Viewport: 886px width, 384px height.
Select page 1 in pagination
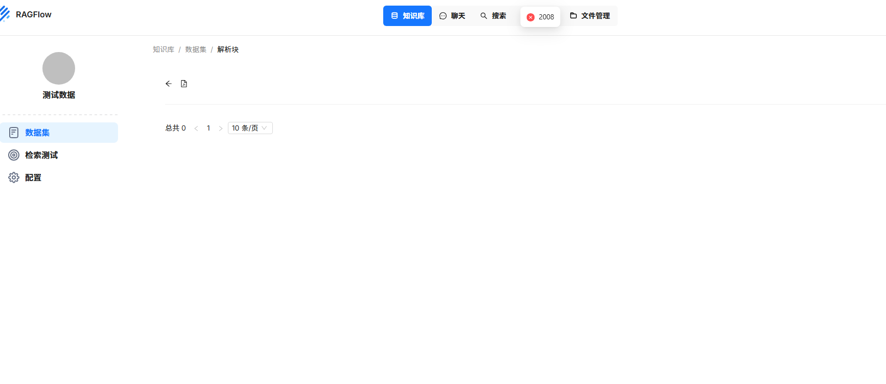(x=208, y=128)
